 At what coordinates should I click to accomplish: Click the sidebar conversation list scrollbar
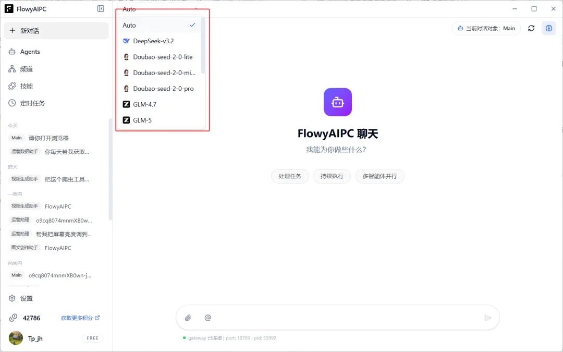[x=110, y=169]
